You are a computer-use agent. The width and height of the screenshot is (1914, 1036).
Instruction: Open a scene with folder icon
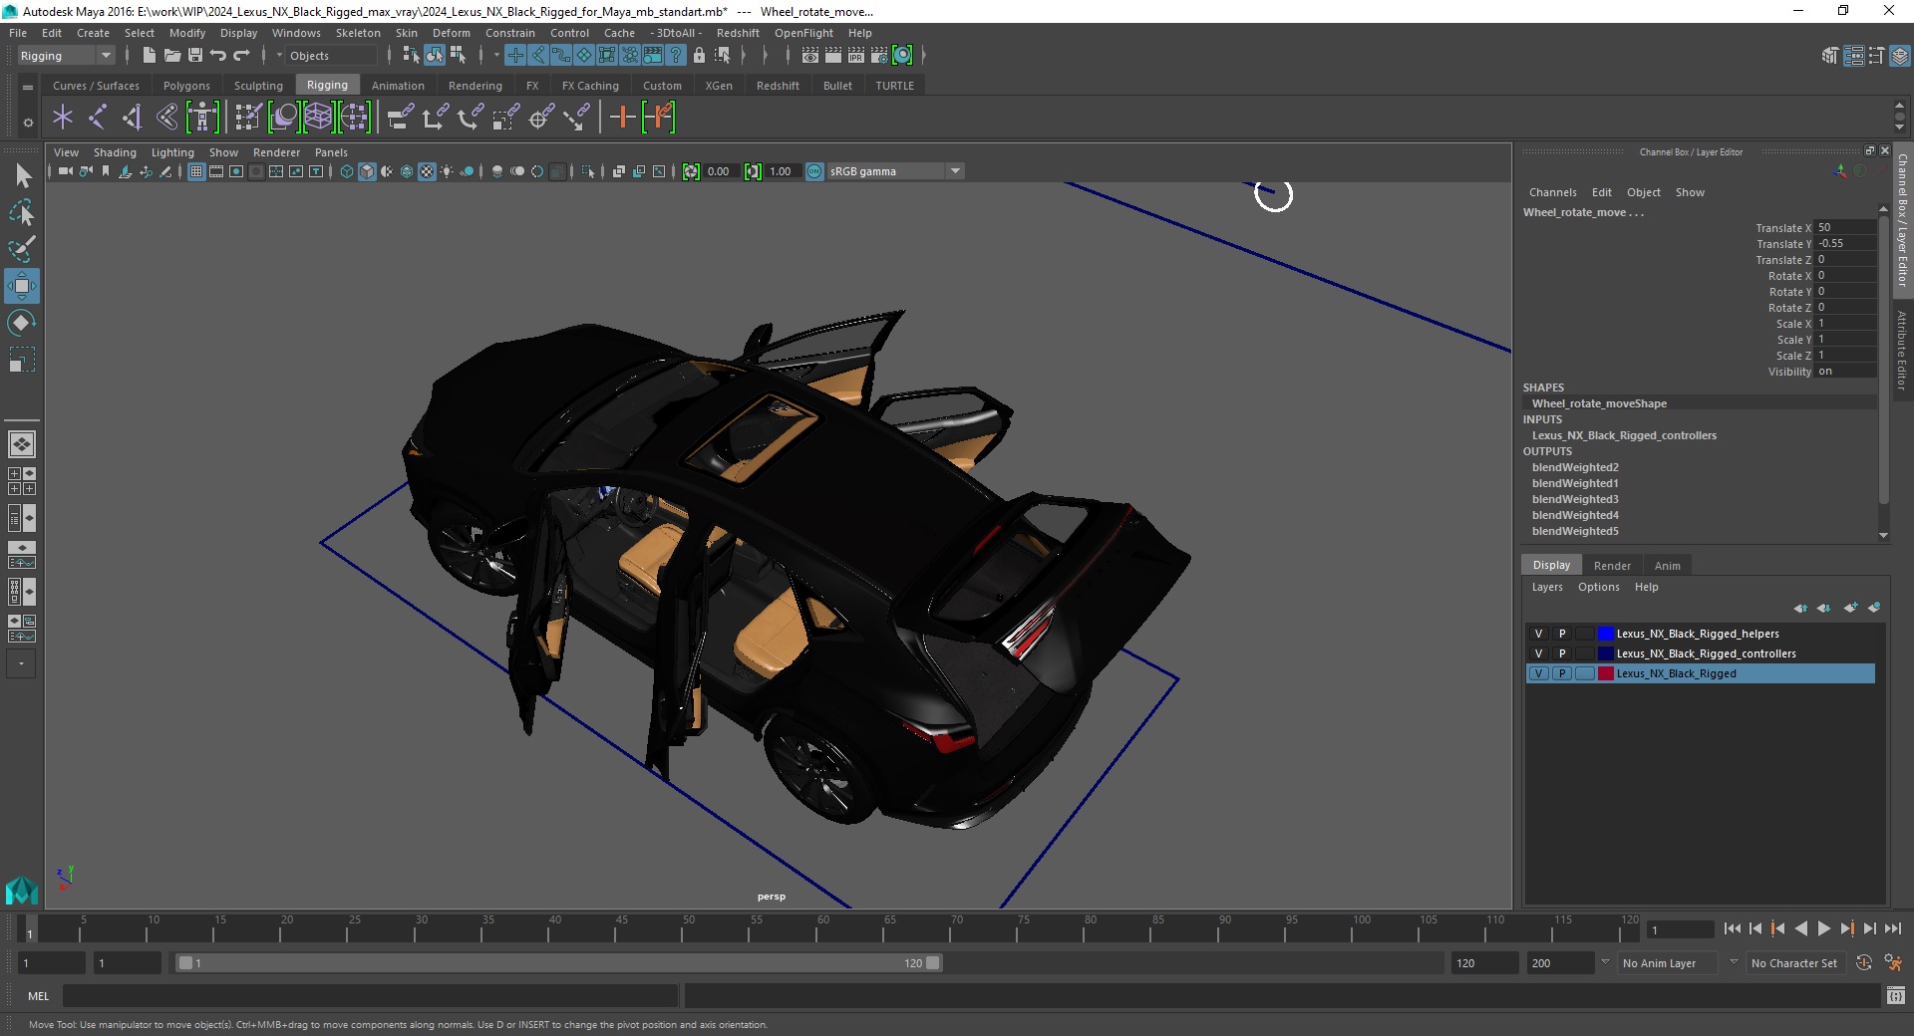tap(171, 56)
